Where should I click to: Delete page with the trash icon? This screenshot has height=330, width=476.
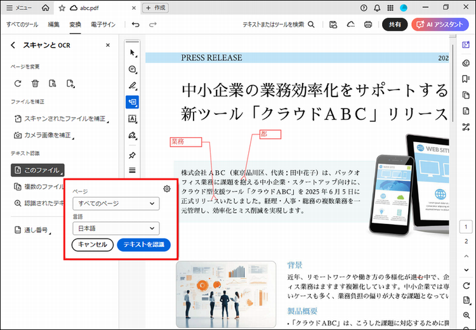pos(35,83)
